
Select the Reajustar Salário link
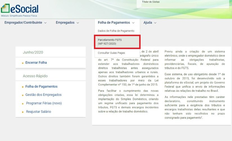tap(38, 112)
